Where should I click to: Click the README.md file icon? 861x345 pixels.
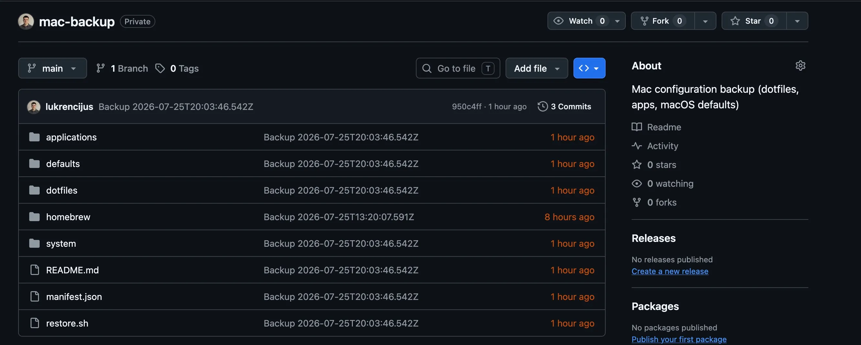(x=34, y=270)
